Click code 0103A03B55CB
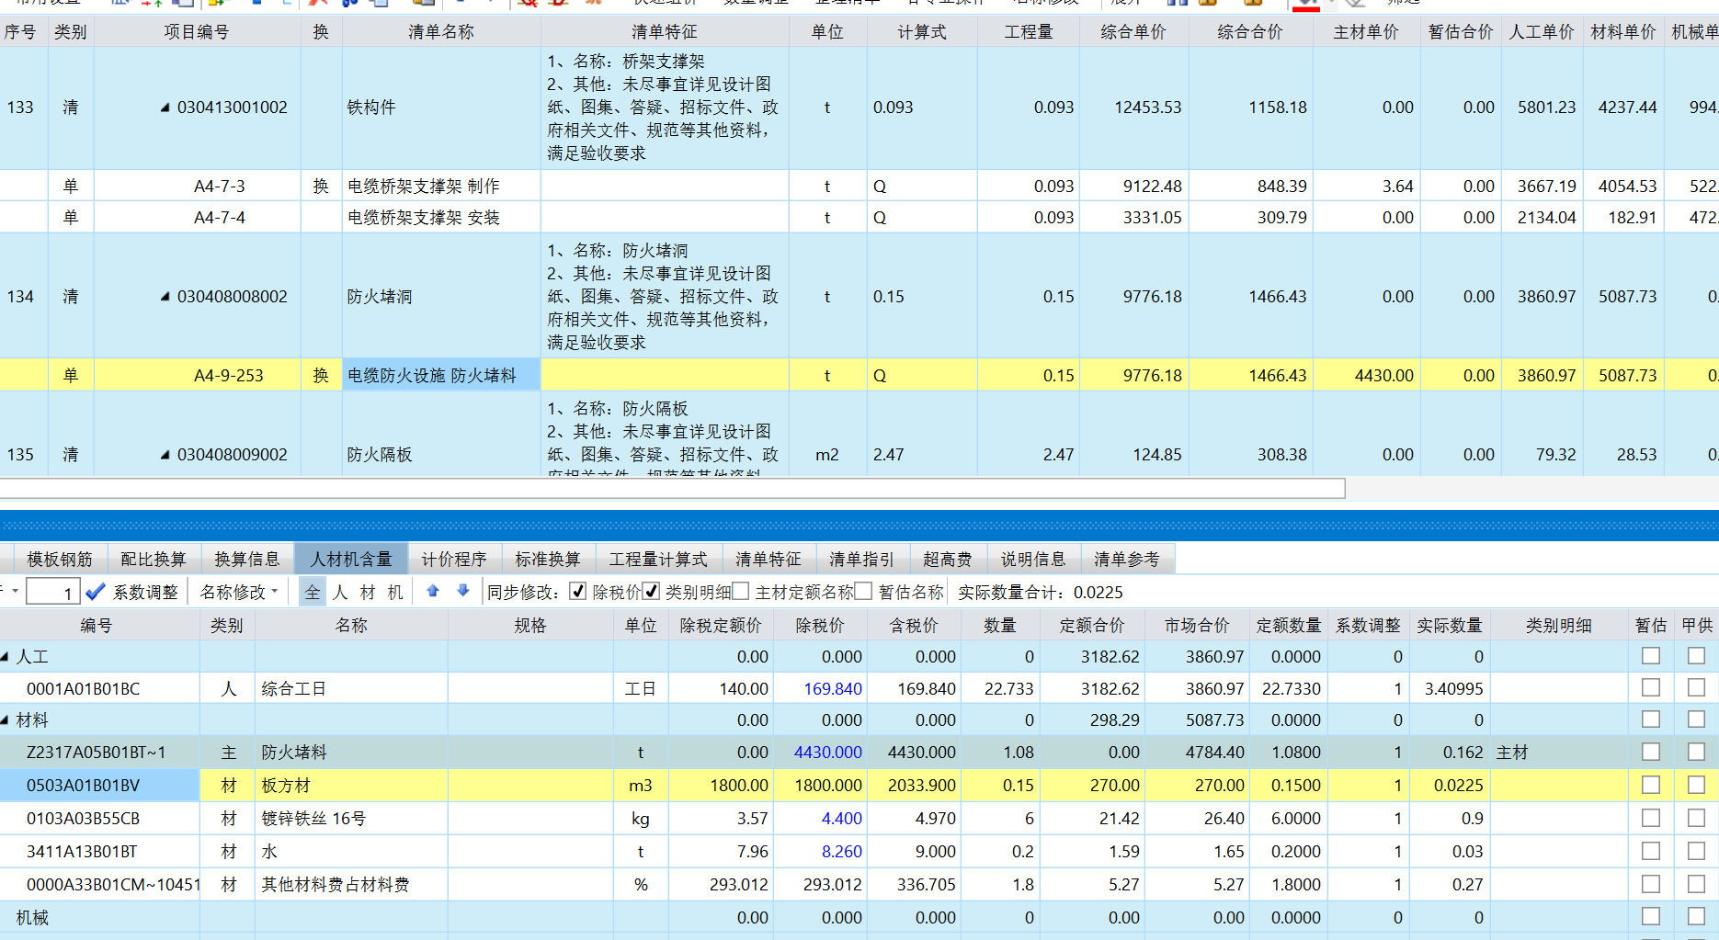Screen dimensions: 1719x940 pyautogui.click(x=84, y=819)
